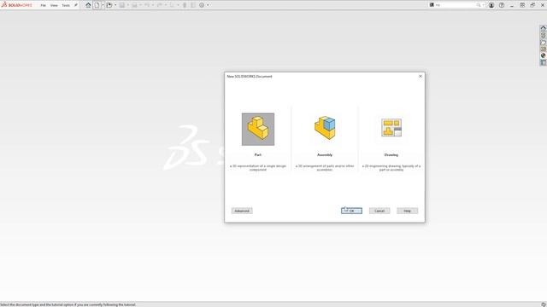The width and height of the screenshot is (547, 307).
Task: Click the greyed Print toolbar icon
Action: click(x=134, y=5)
